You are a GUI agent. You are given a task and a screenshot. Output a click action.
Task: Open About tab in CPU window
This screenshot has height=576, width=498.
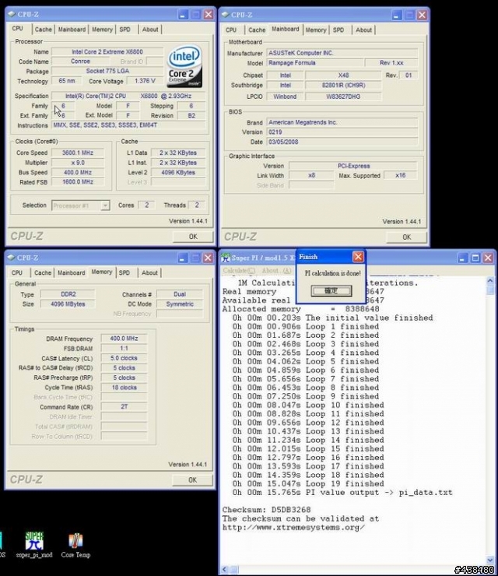[x=150, y=30]
